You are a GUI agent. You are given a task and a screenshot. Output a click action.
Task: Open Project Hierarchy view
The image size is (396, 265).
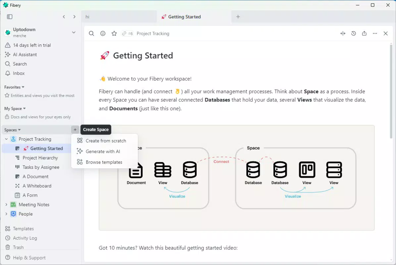[x=40, y=158]
